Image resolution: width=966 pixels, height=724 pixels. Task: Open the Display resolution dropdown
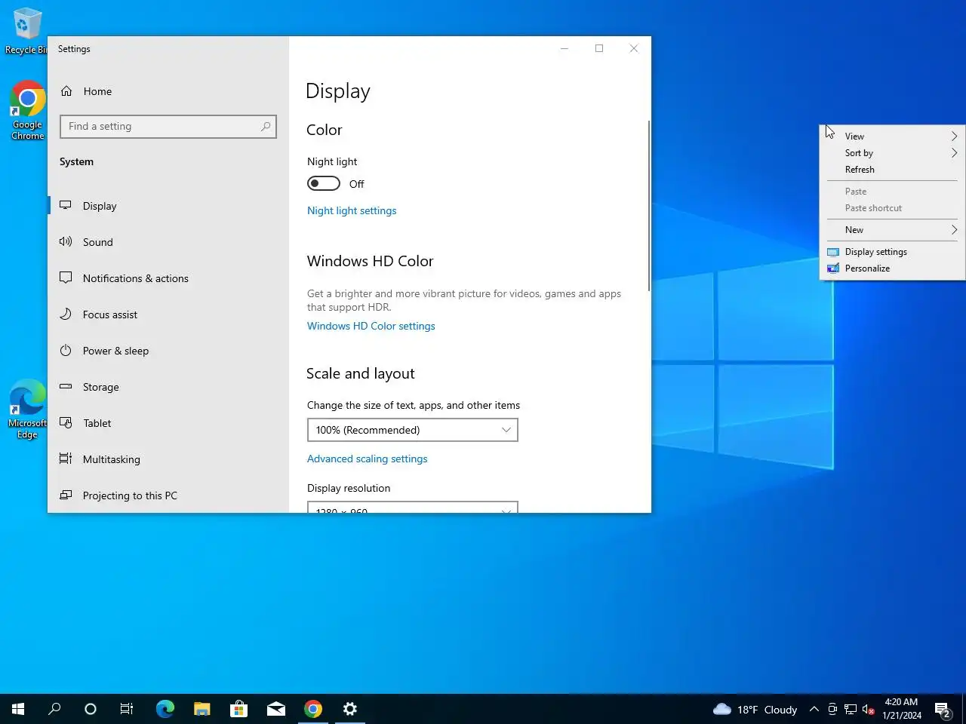(x=413, y=507)
